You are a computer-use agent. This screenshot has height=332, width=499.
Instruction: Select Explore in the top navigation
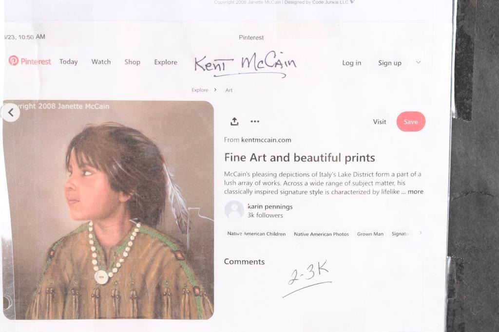click(x=166, y=62)
